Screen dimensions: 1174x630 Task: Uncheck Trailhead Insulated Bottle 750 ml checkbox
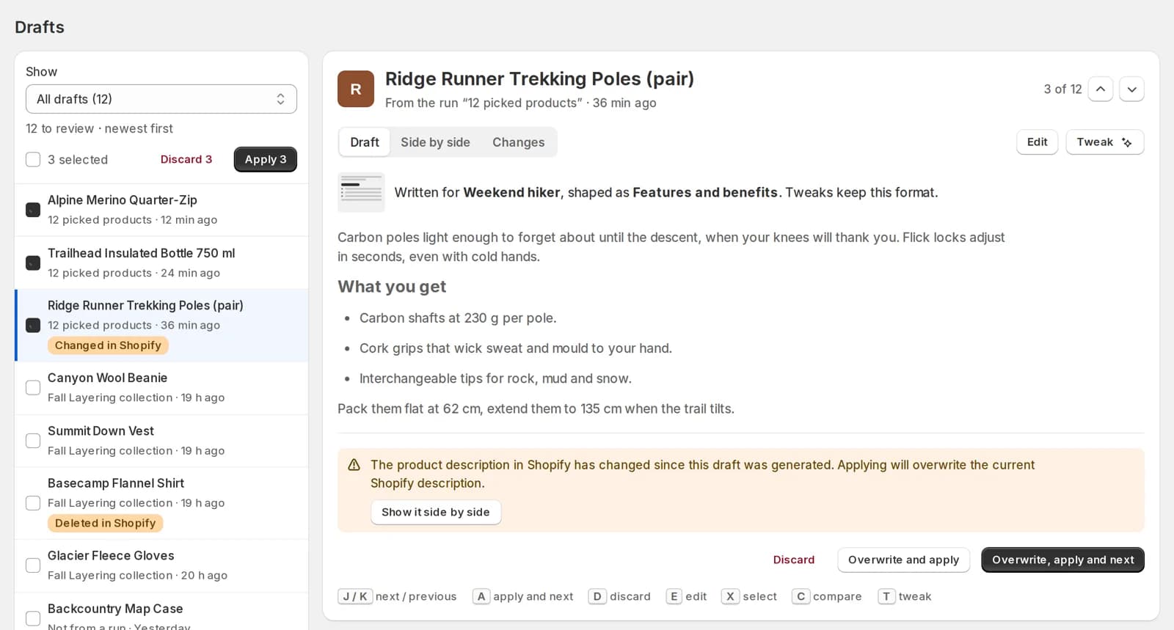[33, 263]
